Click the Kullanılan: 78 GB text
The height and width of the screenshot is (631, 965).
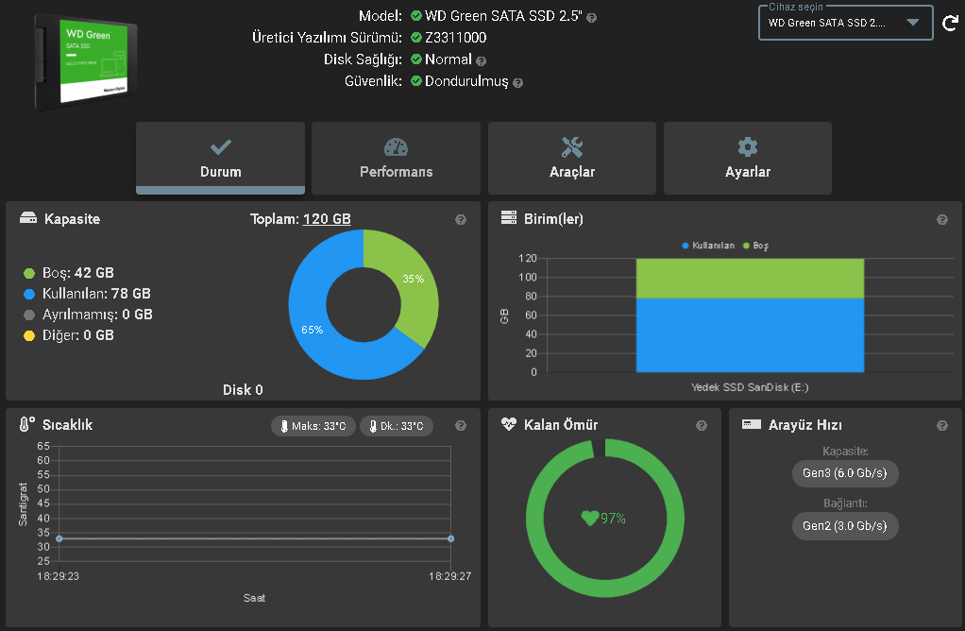[96, 294]
